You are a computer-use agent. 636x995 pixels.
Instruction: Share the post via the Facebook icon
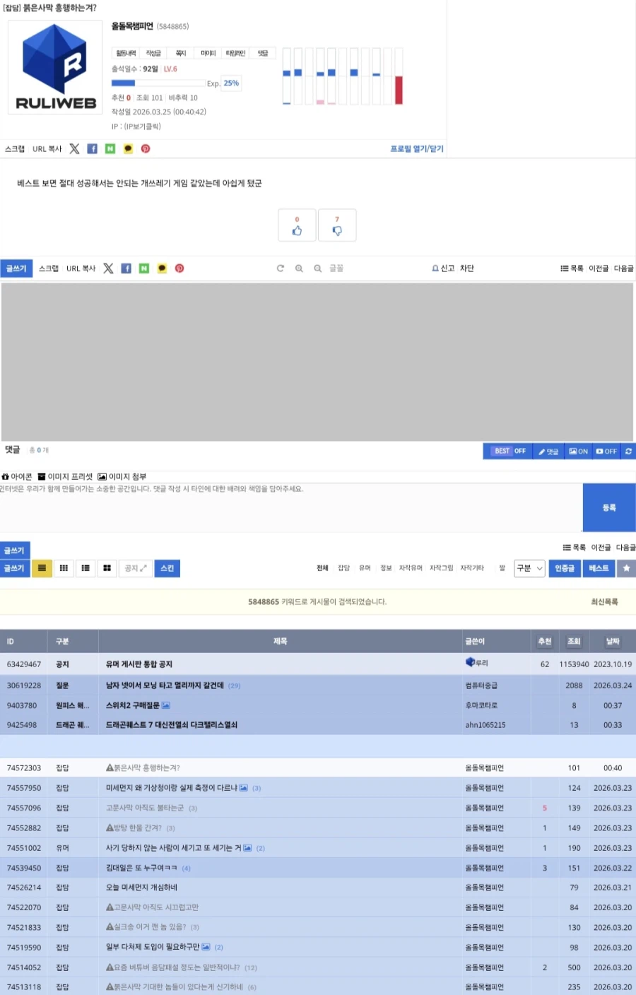[x=92, y=148]
